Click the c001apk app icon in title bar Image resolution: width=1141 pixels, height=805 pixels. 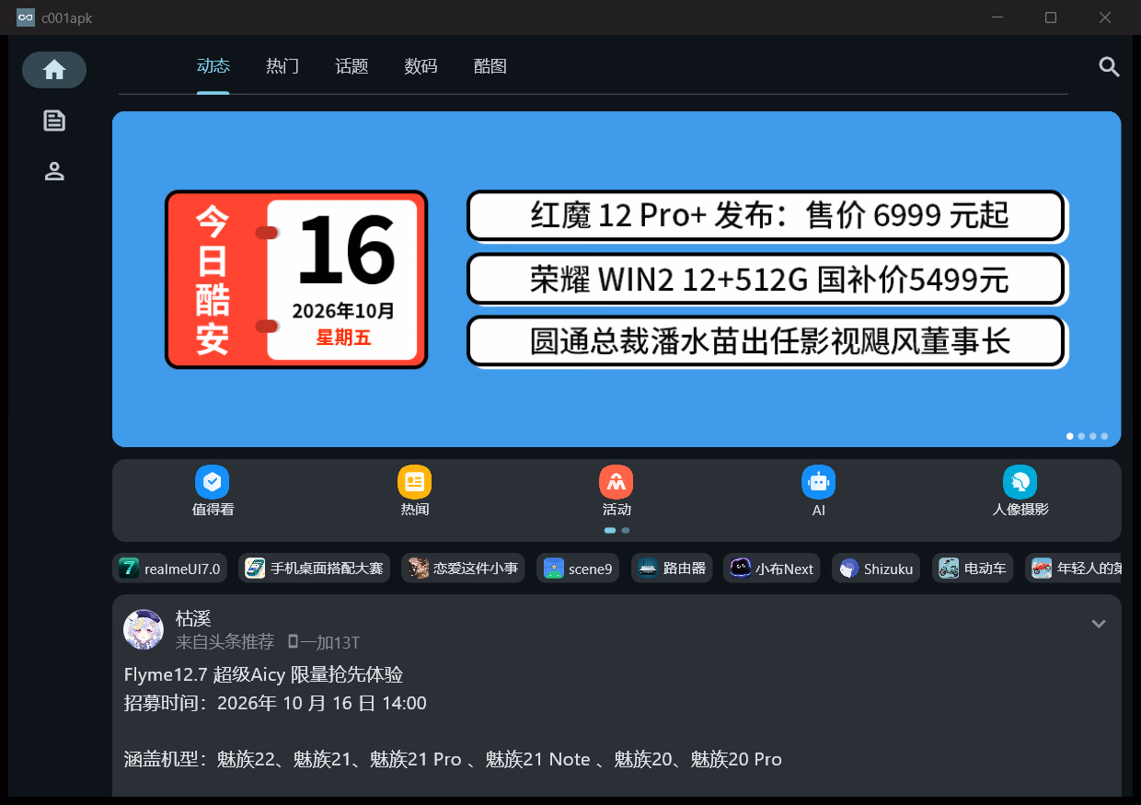click(x=26, y=17)
